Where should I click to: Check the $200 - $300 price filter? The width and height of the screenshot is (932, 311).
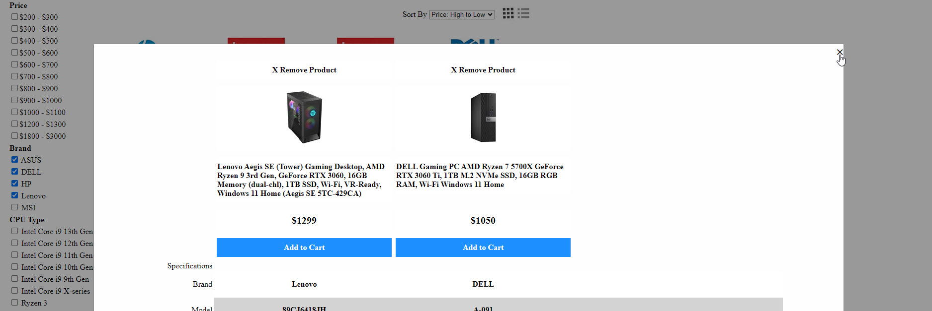coord(15,17)
